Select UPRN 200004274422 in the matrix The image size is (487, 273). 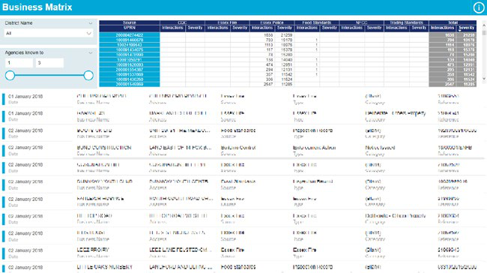tap(129, 35)
